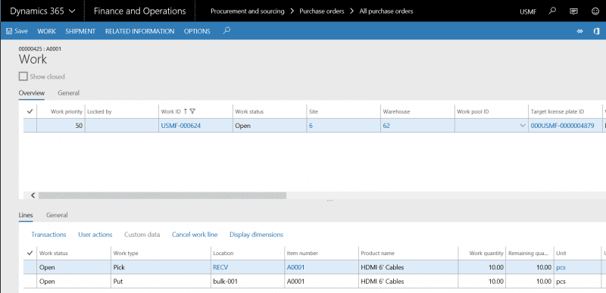Select the lower General tab
The height and width of the screenshot is (293, 606).
[x=57, y=215]
